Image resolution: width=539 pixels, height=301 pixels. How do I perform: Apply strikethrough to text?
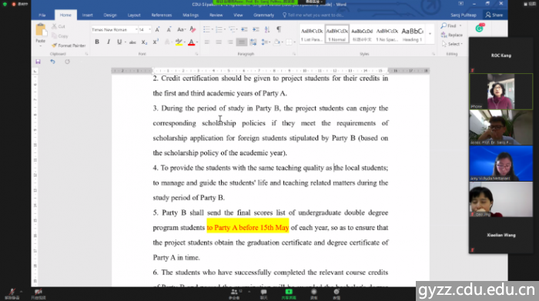(x=132, y=42)
